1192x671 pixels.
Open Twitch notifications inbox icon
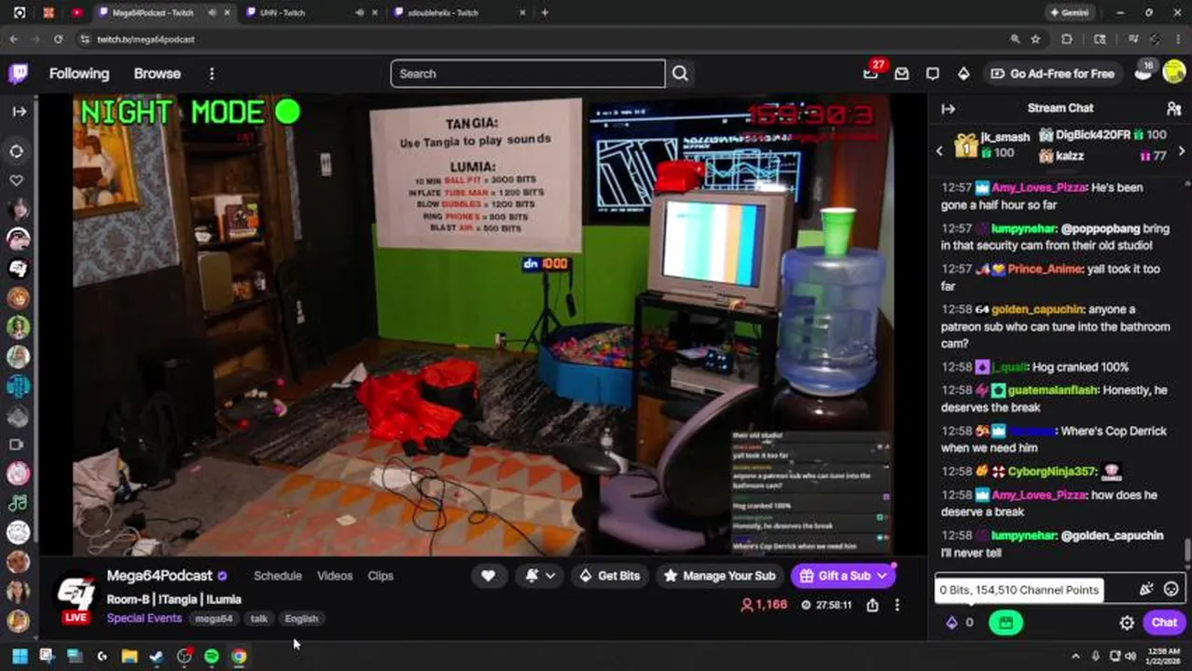coord(902,74)
